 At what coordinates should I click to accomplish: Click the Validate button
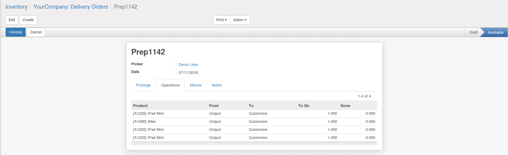pyautogui.click(x=16, y=32)
